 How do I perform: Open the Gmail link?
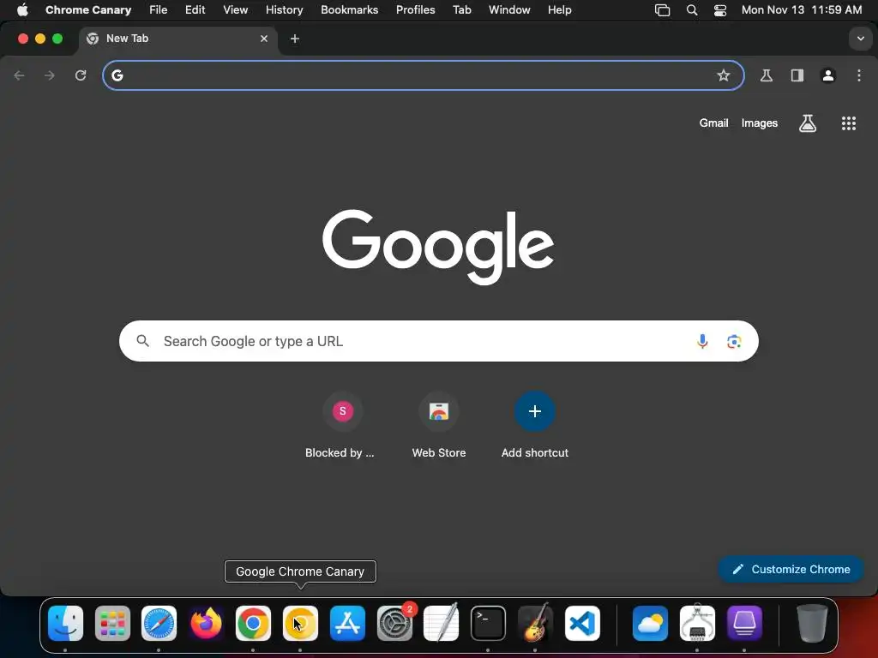[x=713, y=123]
